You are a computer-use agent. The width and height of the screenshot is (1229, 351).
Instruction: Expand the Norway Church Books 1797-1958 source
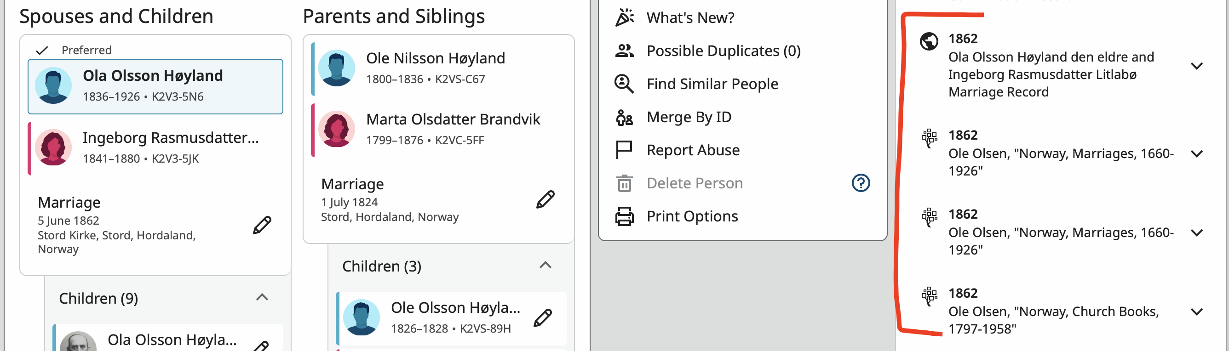pyautogui.click(x=1196, y=312)
